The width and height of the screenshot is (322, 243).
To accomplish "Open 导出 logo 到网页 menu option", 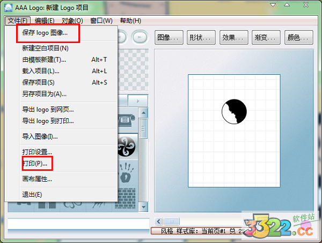I will point(48,110).
